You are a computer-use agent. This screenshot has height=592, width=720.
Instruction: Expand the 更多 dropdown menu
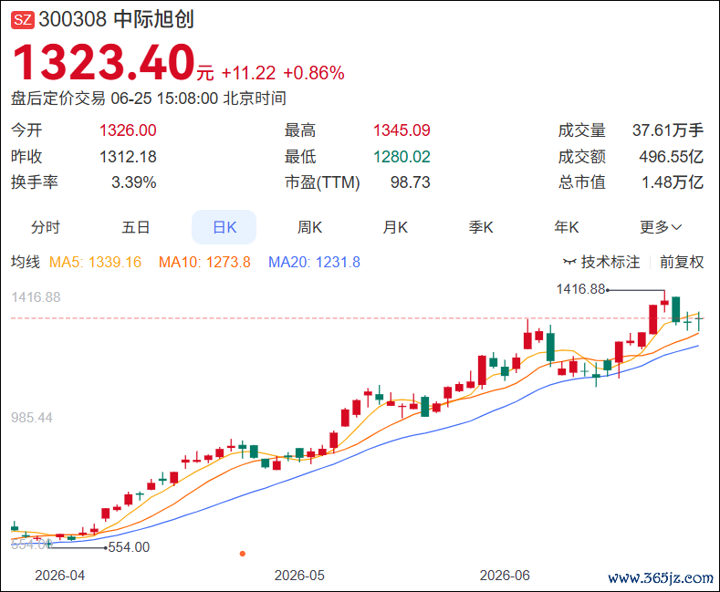pyautogui.click(x=661, y=227)
